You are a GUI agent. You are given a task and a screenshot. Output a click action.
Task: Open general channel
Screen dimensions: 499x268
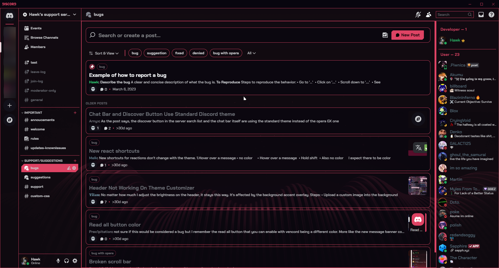click(x=50, y=100)
